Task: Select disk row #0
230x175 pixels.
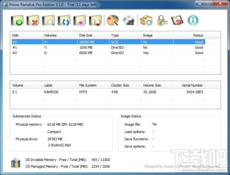Action: (108, 42)
